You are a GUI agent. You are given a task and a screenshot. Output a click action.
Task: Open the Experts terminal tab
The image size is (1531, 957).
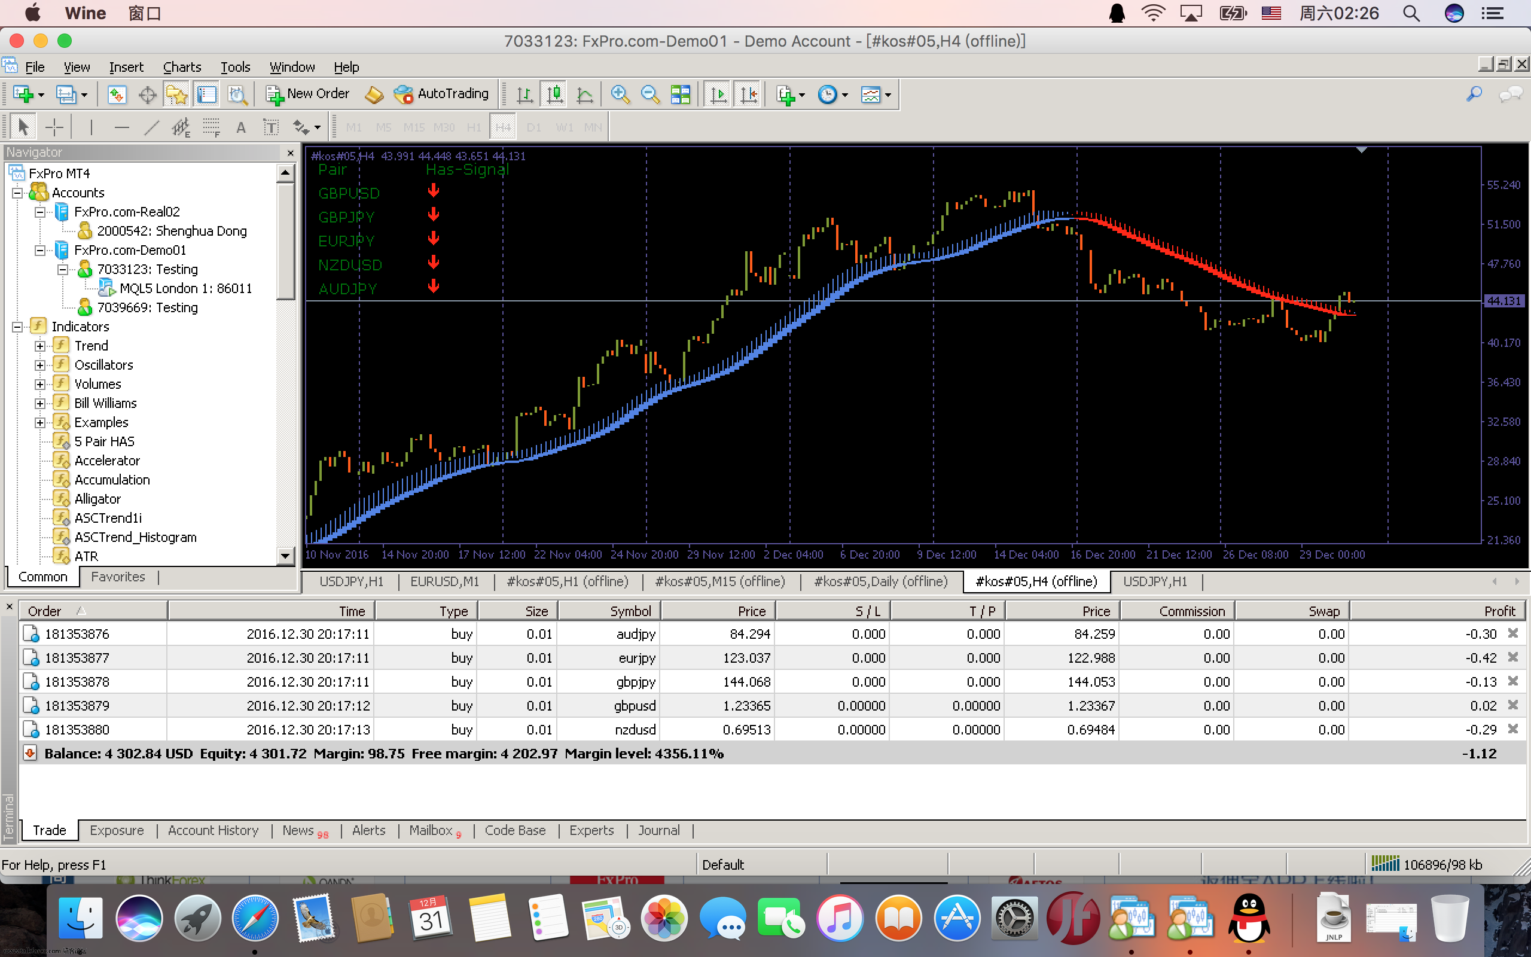point(591,830)
